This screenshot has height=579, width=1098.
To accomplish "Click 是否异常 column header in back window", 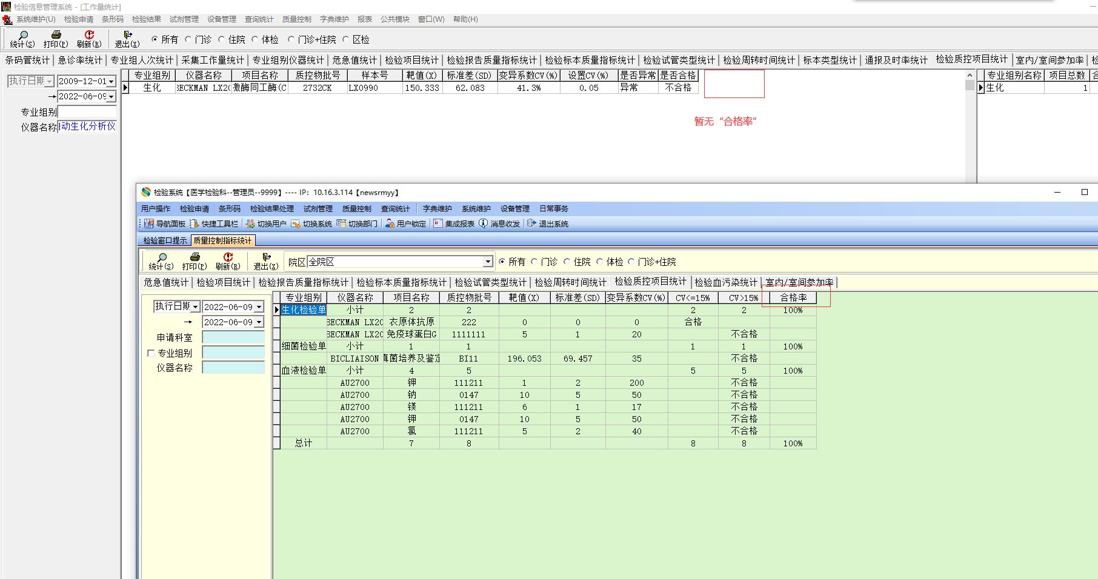I will (x=637, y=76).
